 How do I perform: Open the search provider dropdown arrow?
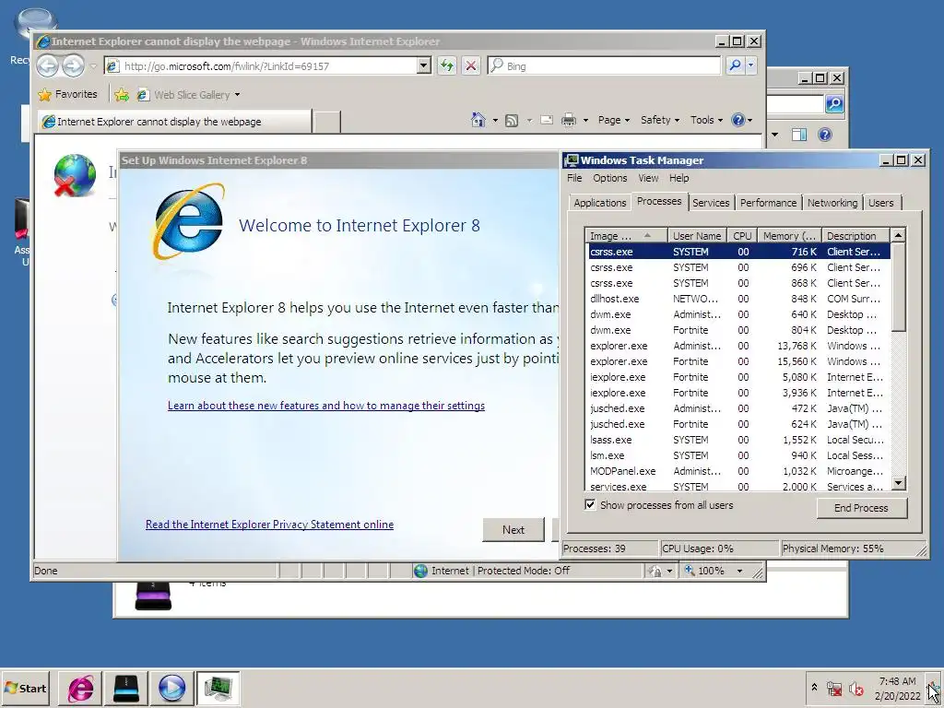pos(750,65)
